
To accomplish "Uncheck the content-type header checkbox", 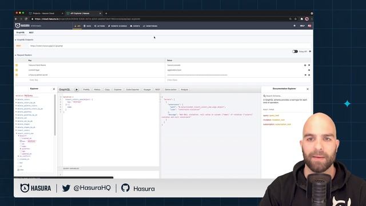I will pos(17,70).
